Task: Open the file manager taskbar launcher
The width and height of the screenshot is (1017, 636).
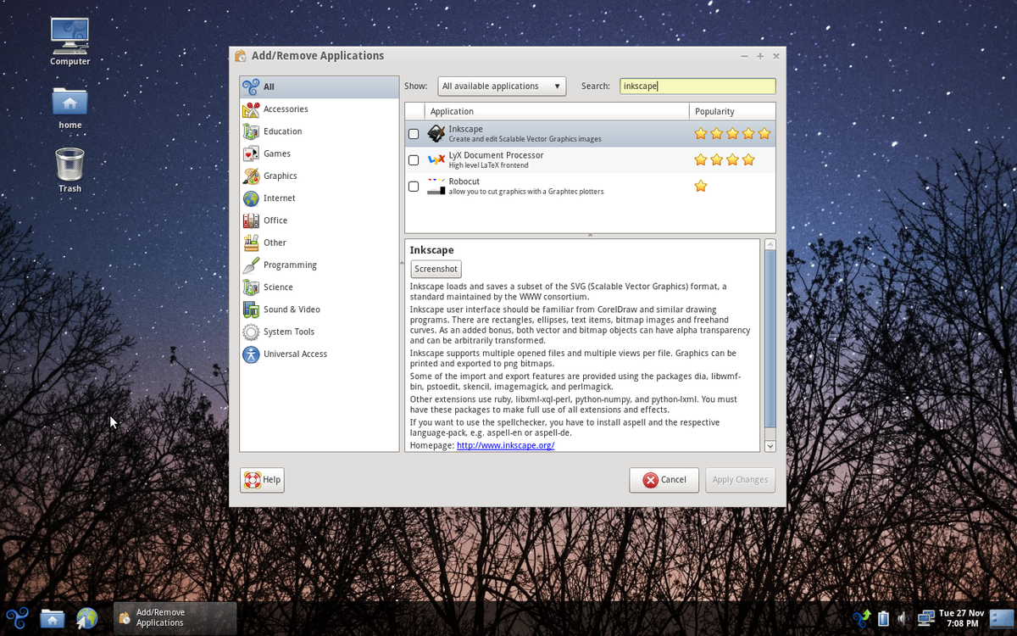Action: [53, 618]
